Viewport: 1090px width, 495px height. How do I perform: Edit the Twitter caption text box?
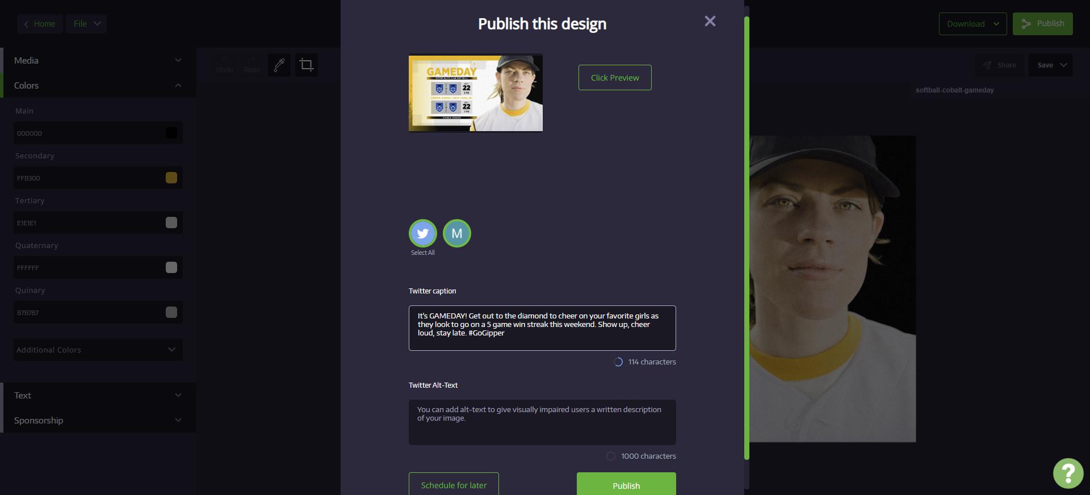tap(542, 328)
